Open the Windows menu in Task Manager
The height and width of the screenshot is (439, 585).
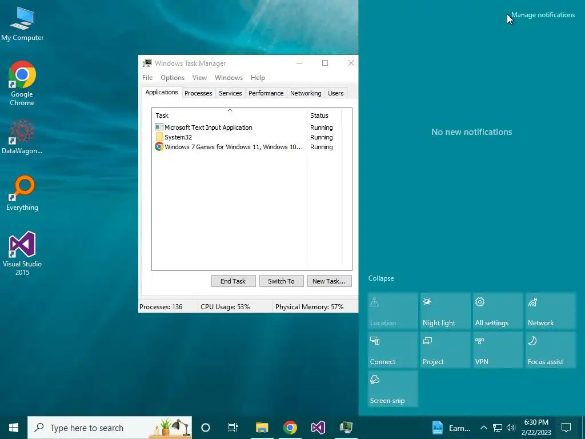click(x=229, y=78)
